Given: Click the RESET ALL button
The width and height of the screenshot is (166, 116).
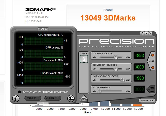Looking at the screenshot, I should 147,100.
